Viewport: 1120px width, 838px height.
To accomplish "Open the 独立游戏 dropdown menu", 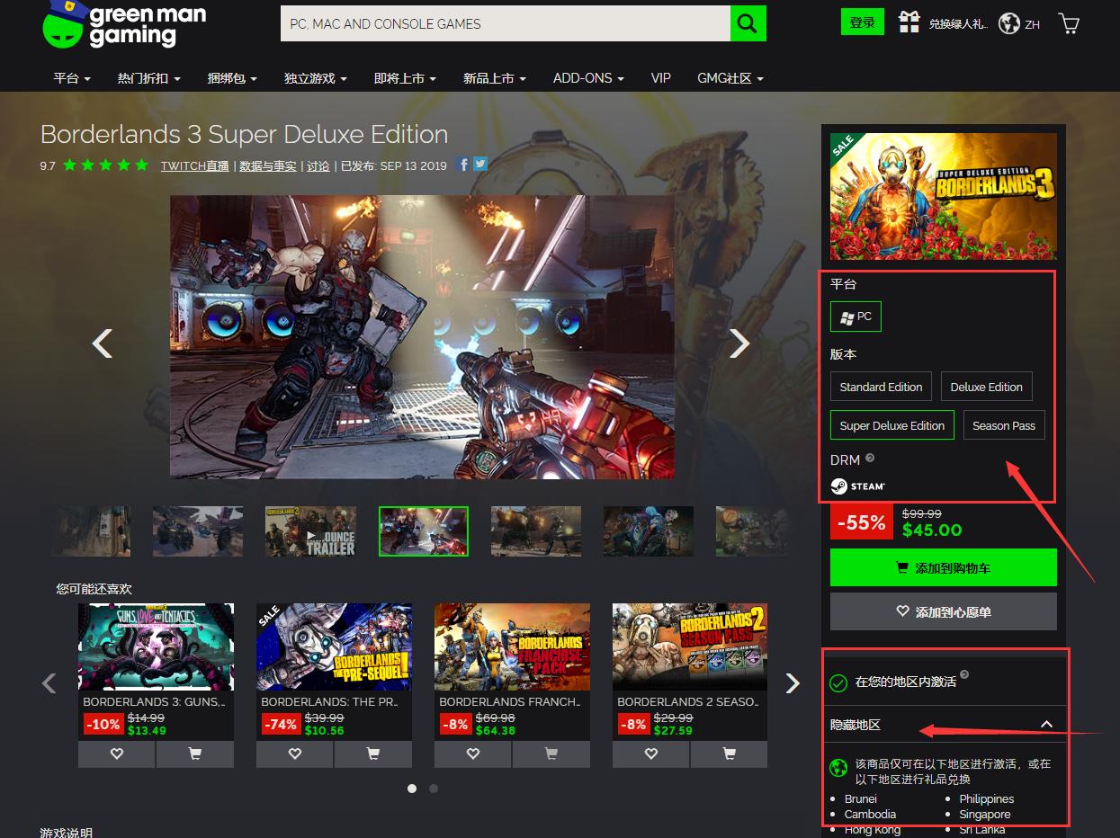I will (x=315, y=78).
